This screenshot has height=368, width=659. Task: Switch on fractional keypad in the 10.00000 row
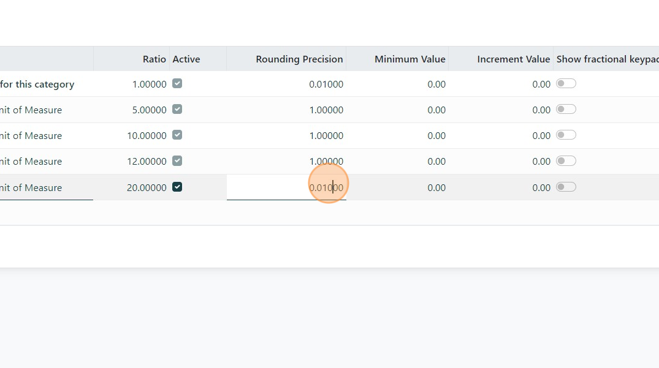coord(566,135)
